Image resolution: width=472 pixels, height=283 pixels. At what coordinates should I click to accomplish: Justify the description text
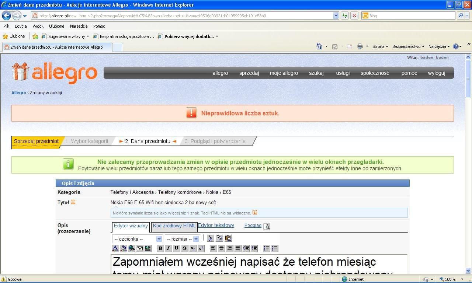coord(237,248)
